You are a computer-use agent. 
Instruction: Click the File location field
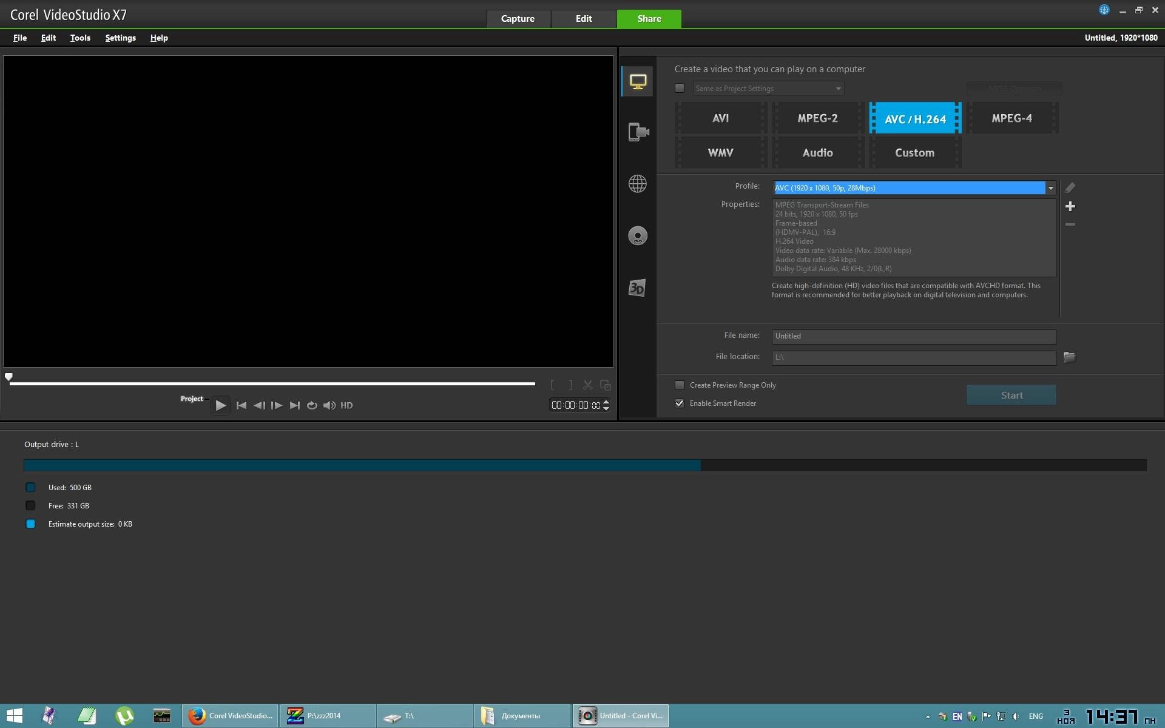point(914,357)
